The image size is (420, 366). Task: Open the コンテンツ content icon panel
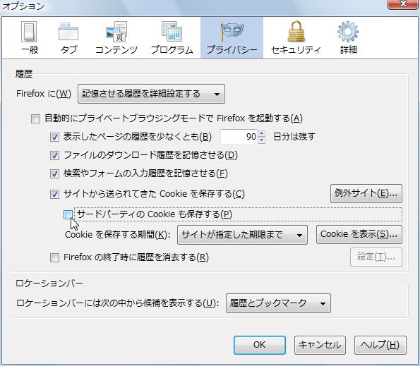click(x=116, y=37)
